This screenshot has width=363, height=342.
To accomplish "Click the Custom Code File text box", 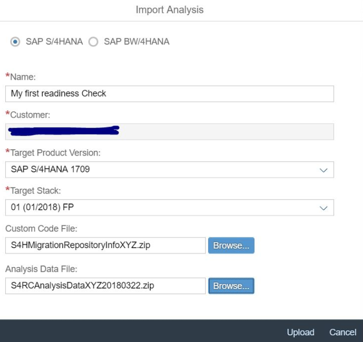I will (x=106, y=245).
